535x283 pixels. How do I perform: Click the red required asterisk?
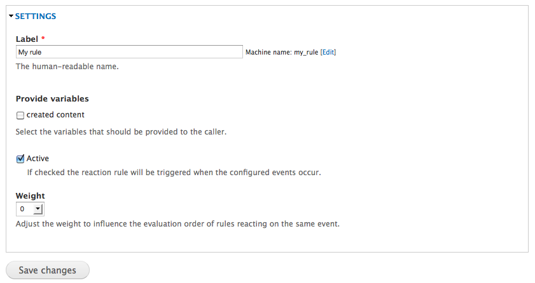tap(43, 39)
